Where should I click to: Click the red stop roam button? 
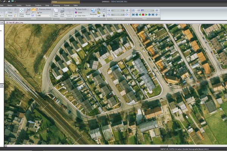point(143,15)
